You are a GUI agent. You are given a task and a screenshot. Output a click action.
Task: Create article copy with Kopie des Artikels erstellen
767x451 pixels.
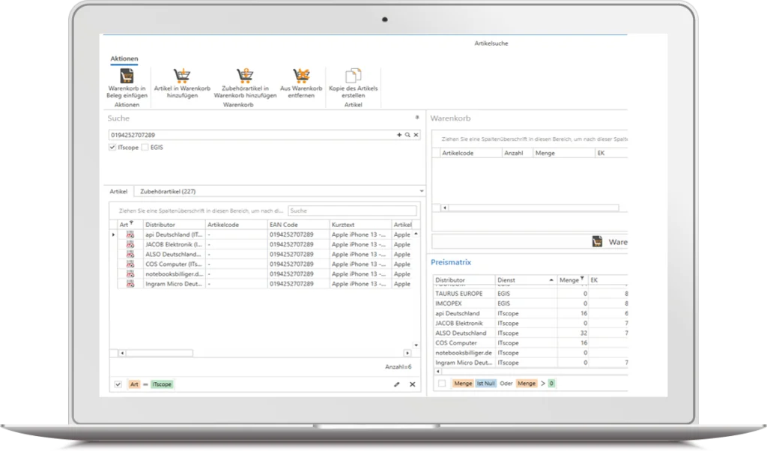[x=353, y=76]
